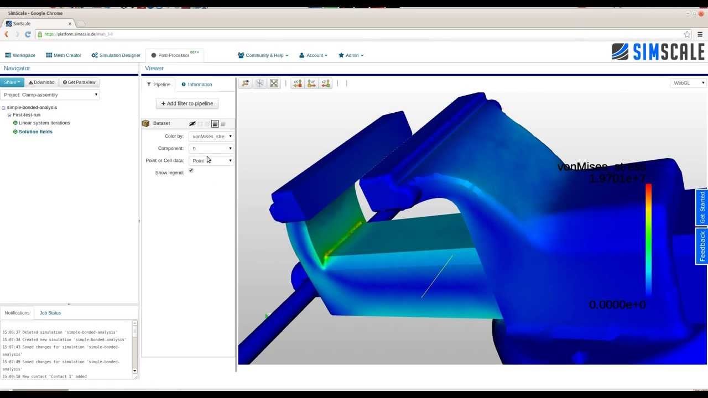708x398 pixels.
Task: Select Solution fields in the tree
Action: click(x=35, y=132)
